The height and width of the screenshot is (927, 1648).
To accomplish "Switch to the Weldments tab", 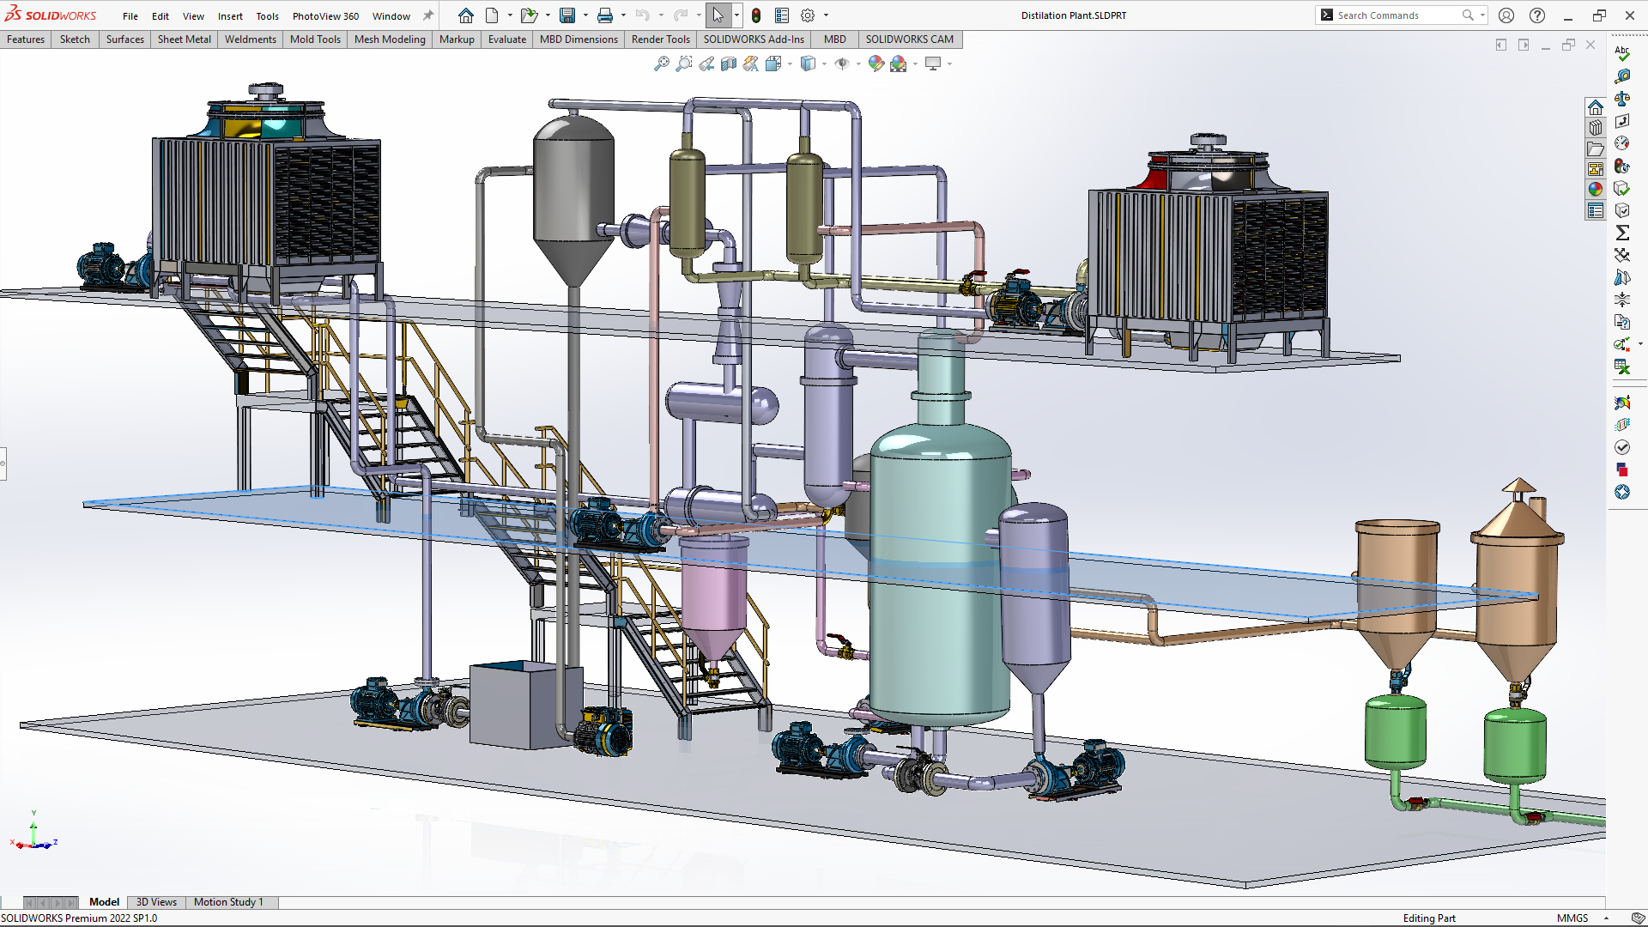I will [251, 39].
